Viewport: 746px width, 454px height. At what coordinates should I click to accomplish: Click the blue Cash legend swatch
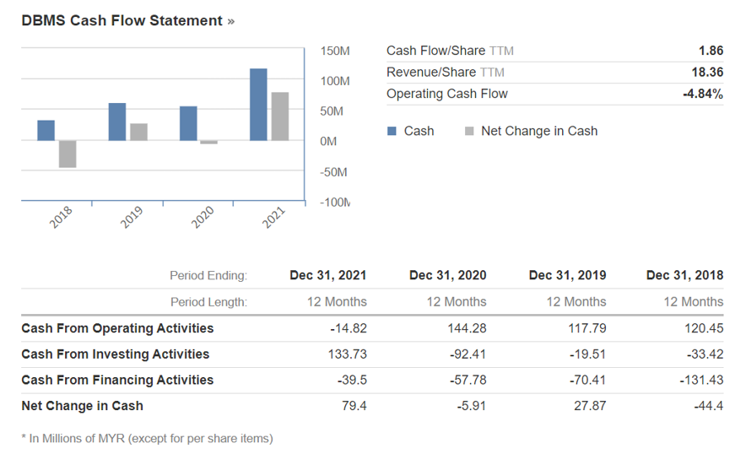point(392,131)
